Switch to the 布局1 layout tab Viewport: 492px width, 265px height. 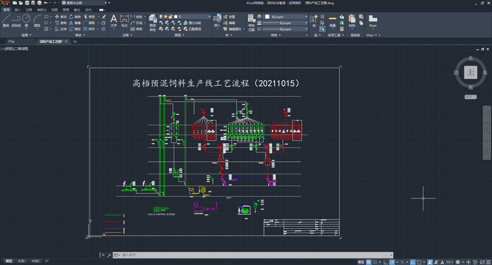22,261
